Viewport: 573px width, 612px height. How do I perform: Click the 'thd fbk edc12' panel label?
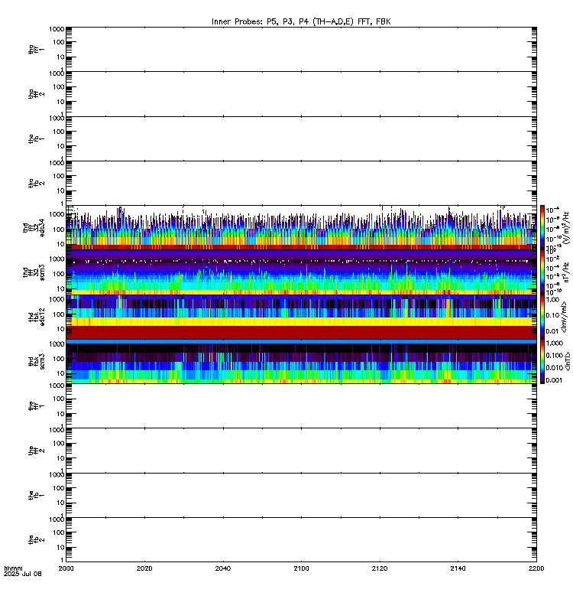click(x=36, y=317)
